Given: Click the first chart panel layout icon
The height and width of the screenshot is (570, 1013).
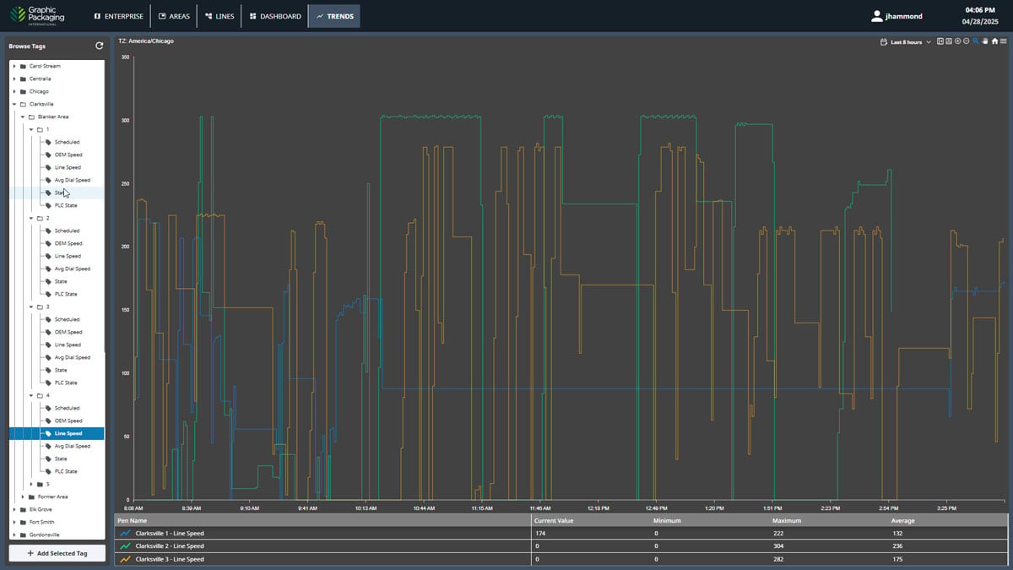Looking at the screenshot, I should click(x=940, y=41).
